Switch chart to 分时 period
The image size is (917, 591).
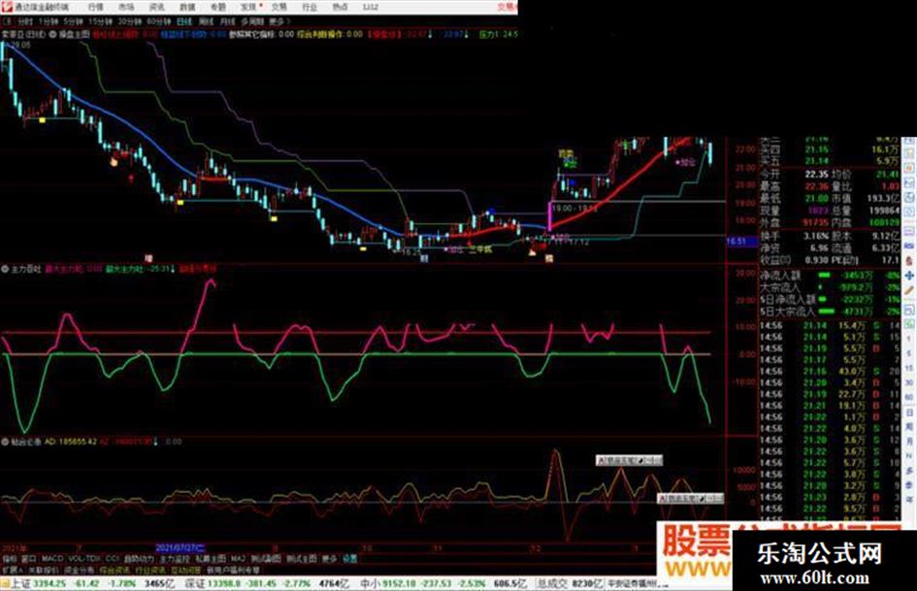coord(25,21)
